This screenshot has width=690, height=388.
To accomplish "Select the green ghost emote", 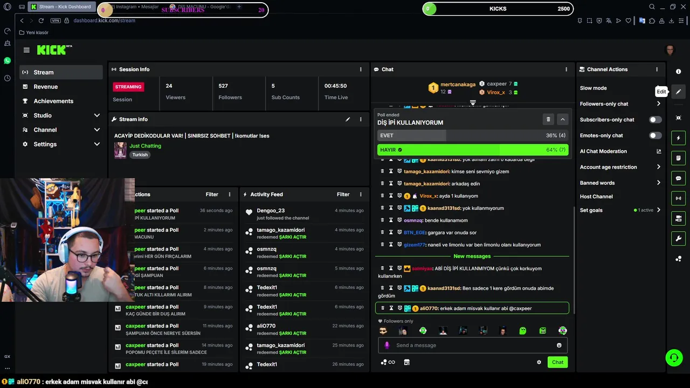I will coord(523,331).
